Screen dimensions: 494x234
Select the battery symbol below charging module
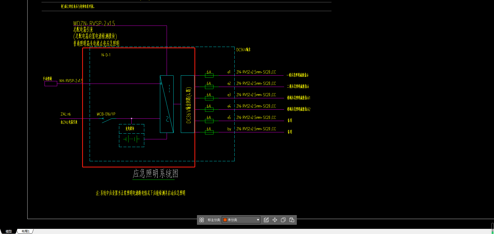click(x=131, y=139)
